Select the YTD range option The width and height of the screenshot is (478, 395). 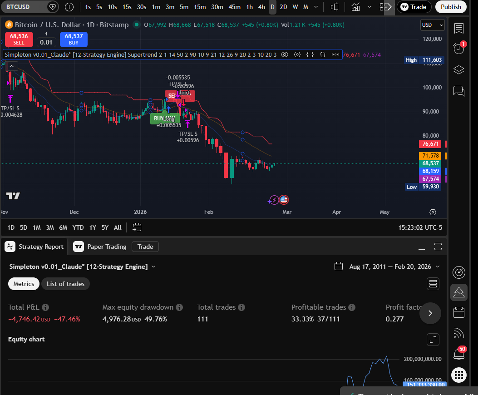pos(78,227)
